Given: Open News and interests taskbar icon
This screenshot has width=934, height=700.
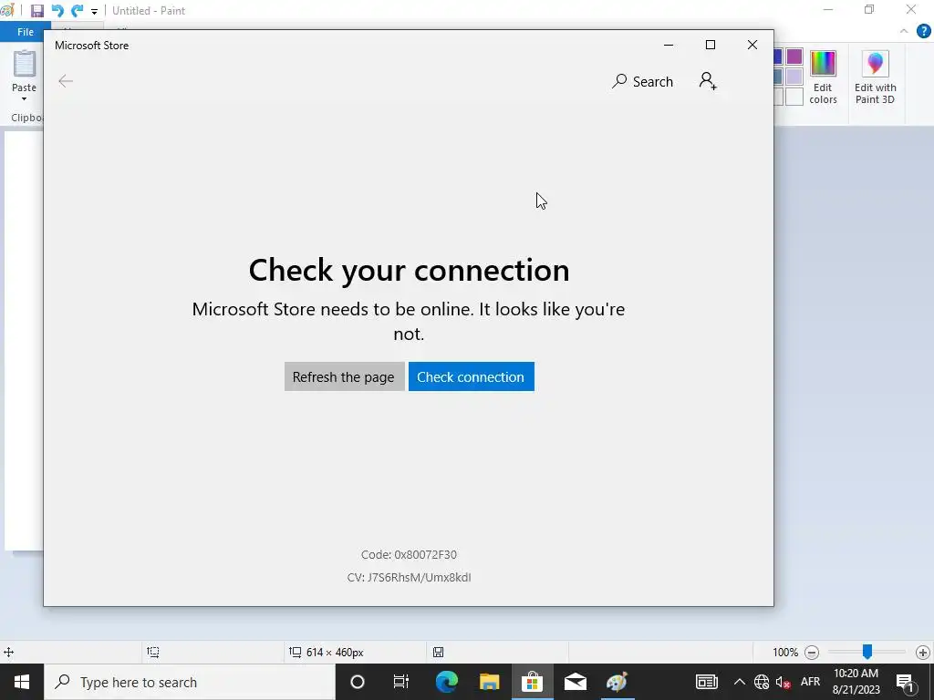Looking at the screenshot, I should point(707,682).
